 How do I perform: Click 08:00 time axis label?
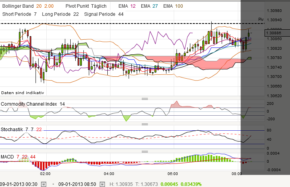point(237,174)
